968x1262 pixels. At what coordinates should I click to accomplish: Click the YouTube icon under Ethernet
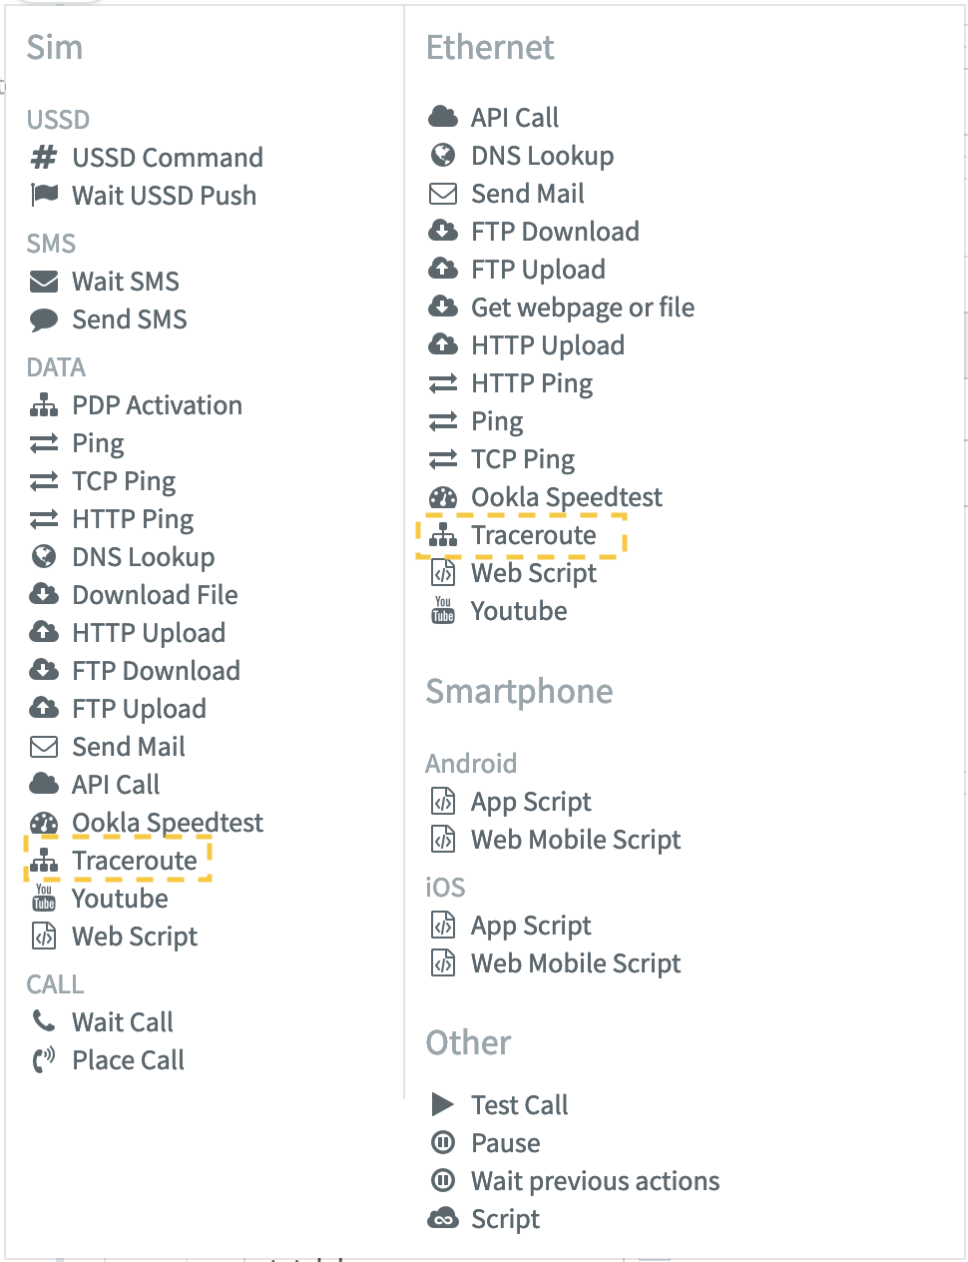(x=443, y=610)
